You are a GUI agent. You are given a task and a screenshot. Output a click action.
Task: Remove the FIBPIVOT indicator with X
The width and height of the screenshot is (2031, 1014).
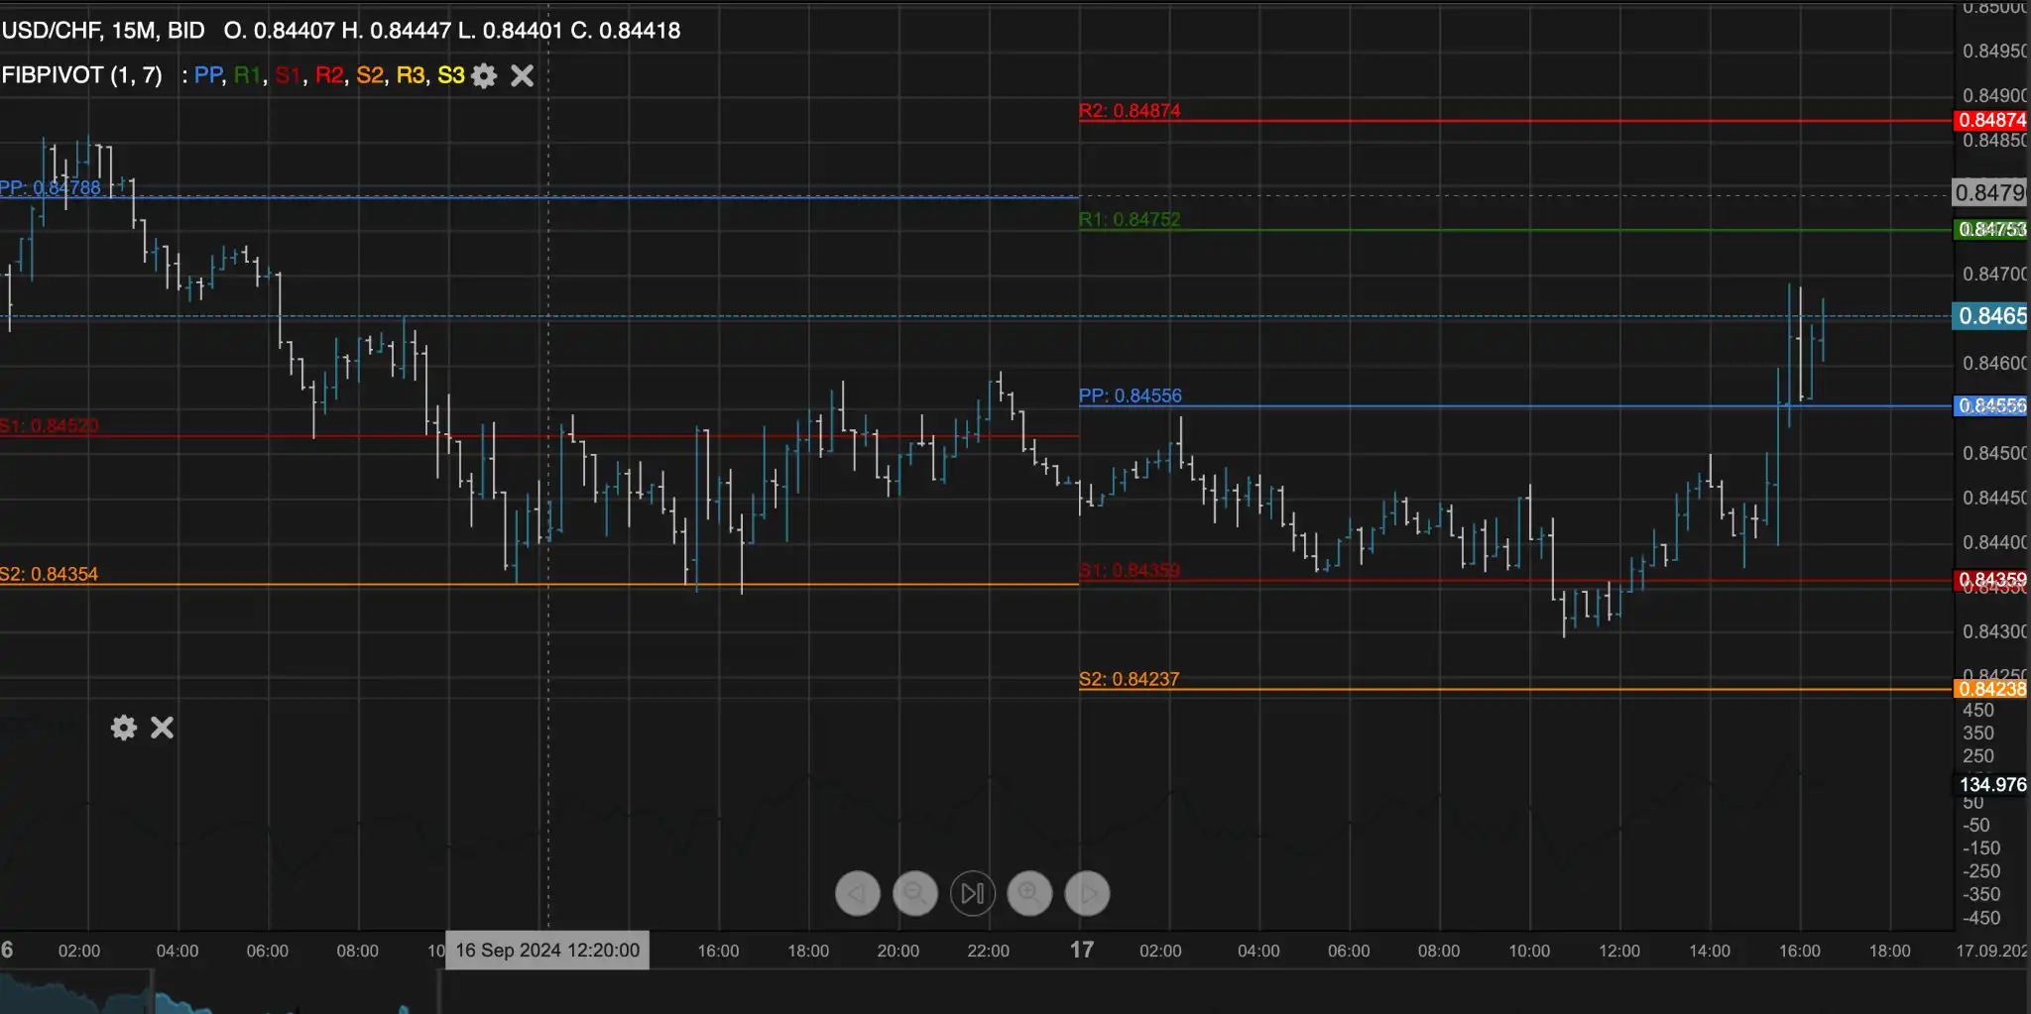(522, 76)
